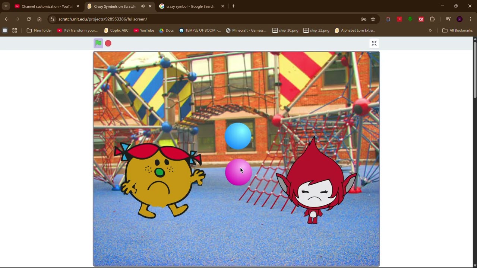Viewport: 477px width, 268px height.
Task: Open the browser profile avatar
Action: click(459, 19)
